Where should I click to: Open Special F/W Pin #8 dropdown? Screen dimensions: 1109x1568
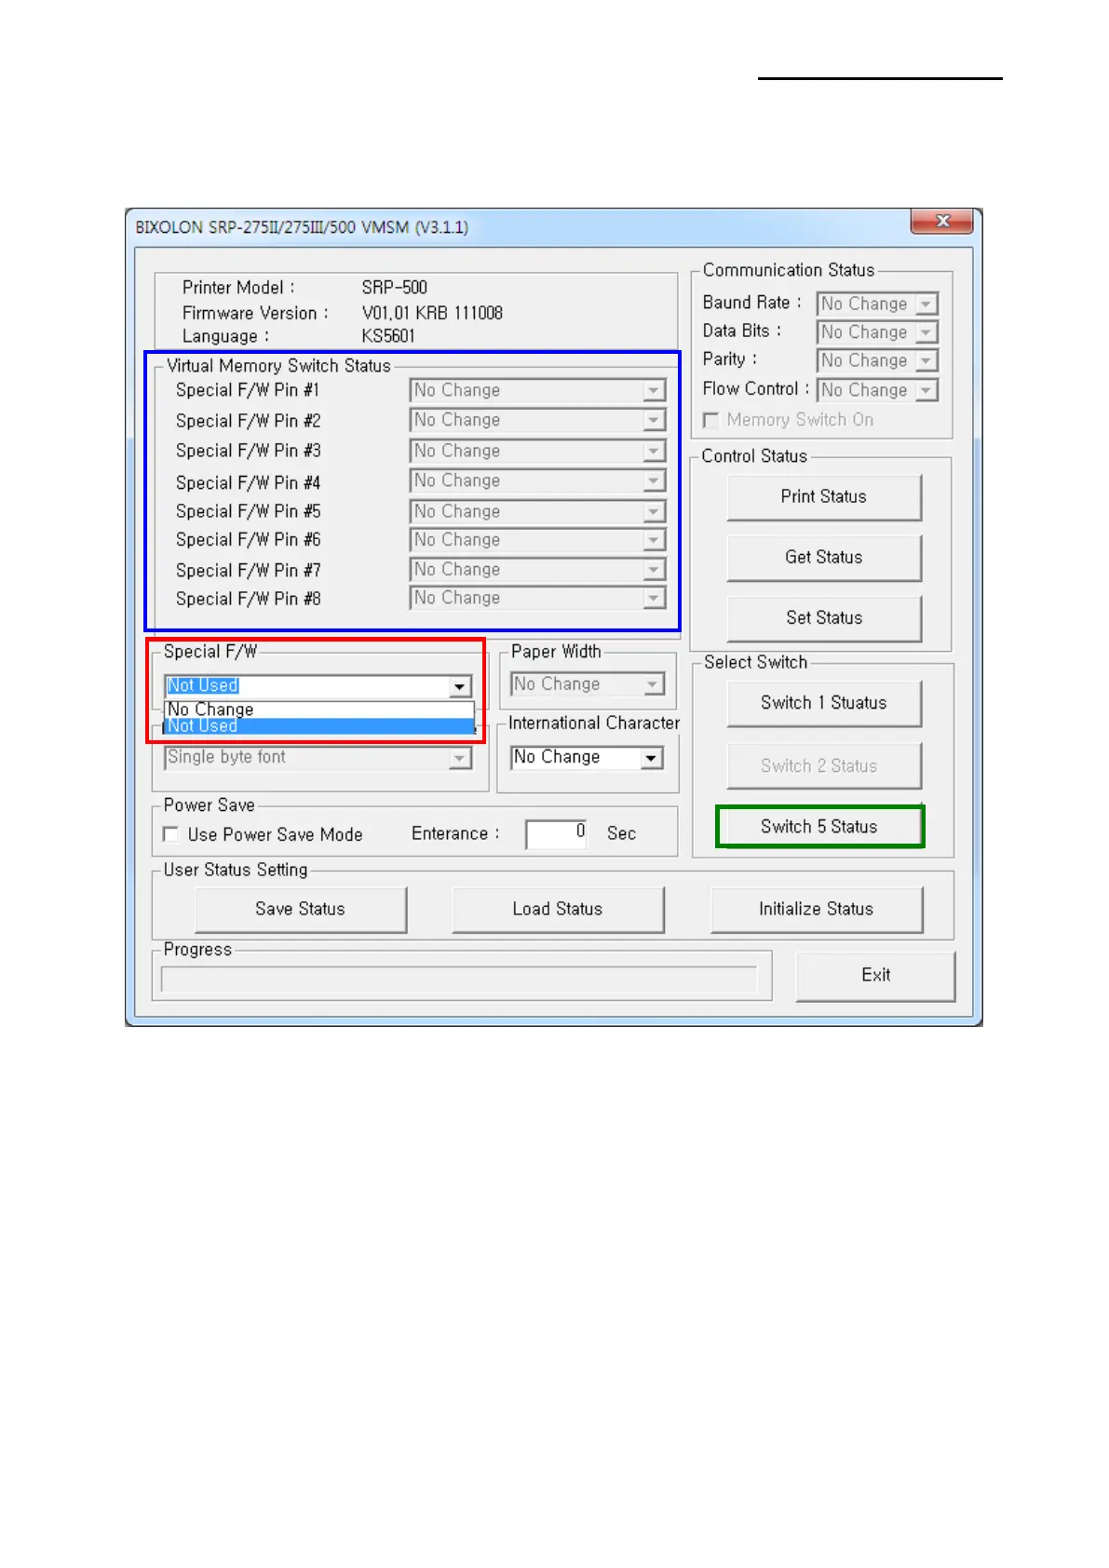pyautogui.click(x=537, y=598)
